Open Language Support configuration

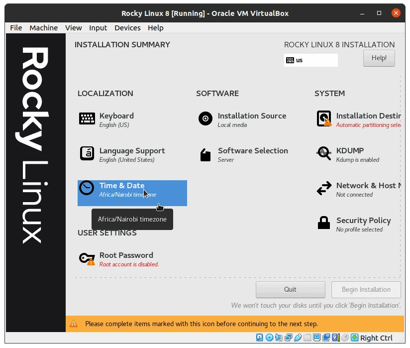(131, 154)
